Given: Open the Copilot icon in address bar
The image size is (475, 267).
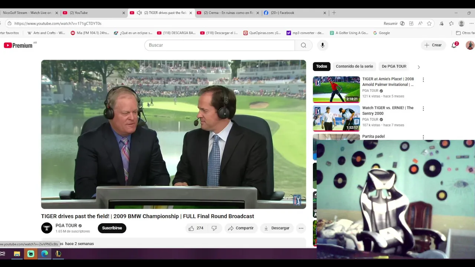Looking at the screenshot, I should (402, 23).
